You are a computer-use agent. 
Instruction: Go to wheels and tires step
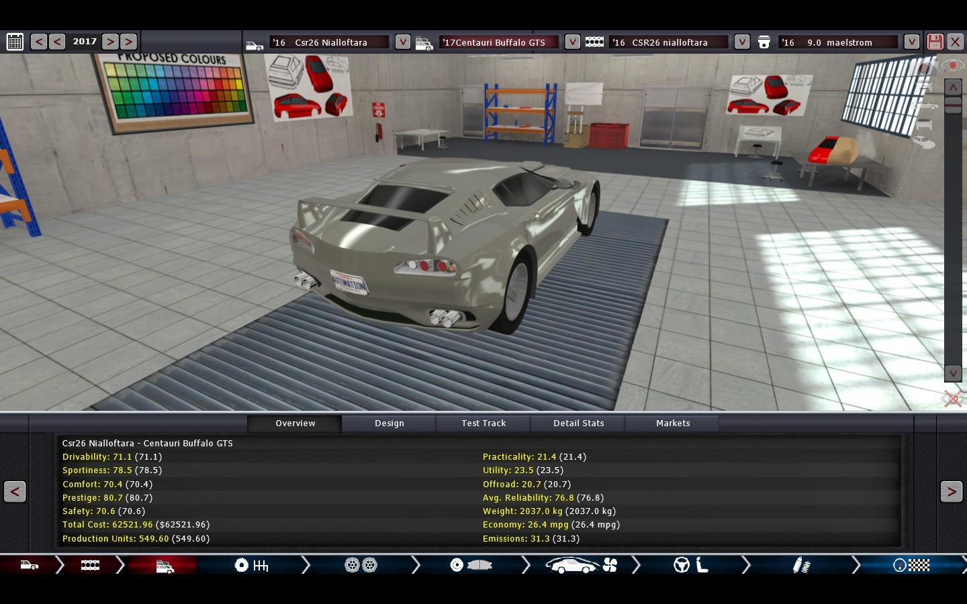(x=361, y=566)
